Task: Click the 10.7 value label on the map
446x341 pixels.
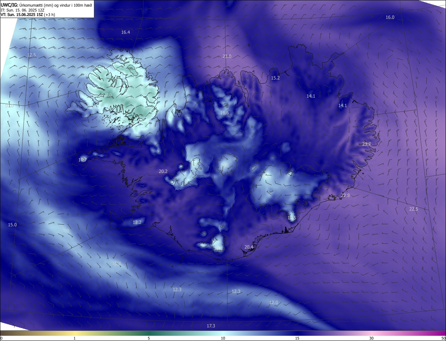Action: coord(82,160)
